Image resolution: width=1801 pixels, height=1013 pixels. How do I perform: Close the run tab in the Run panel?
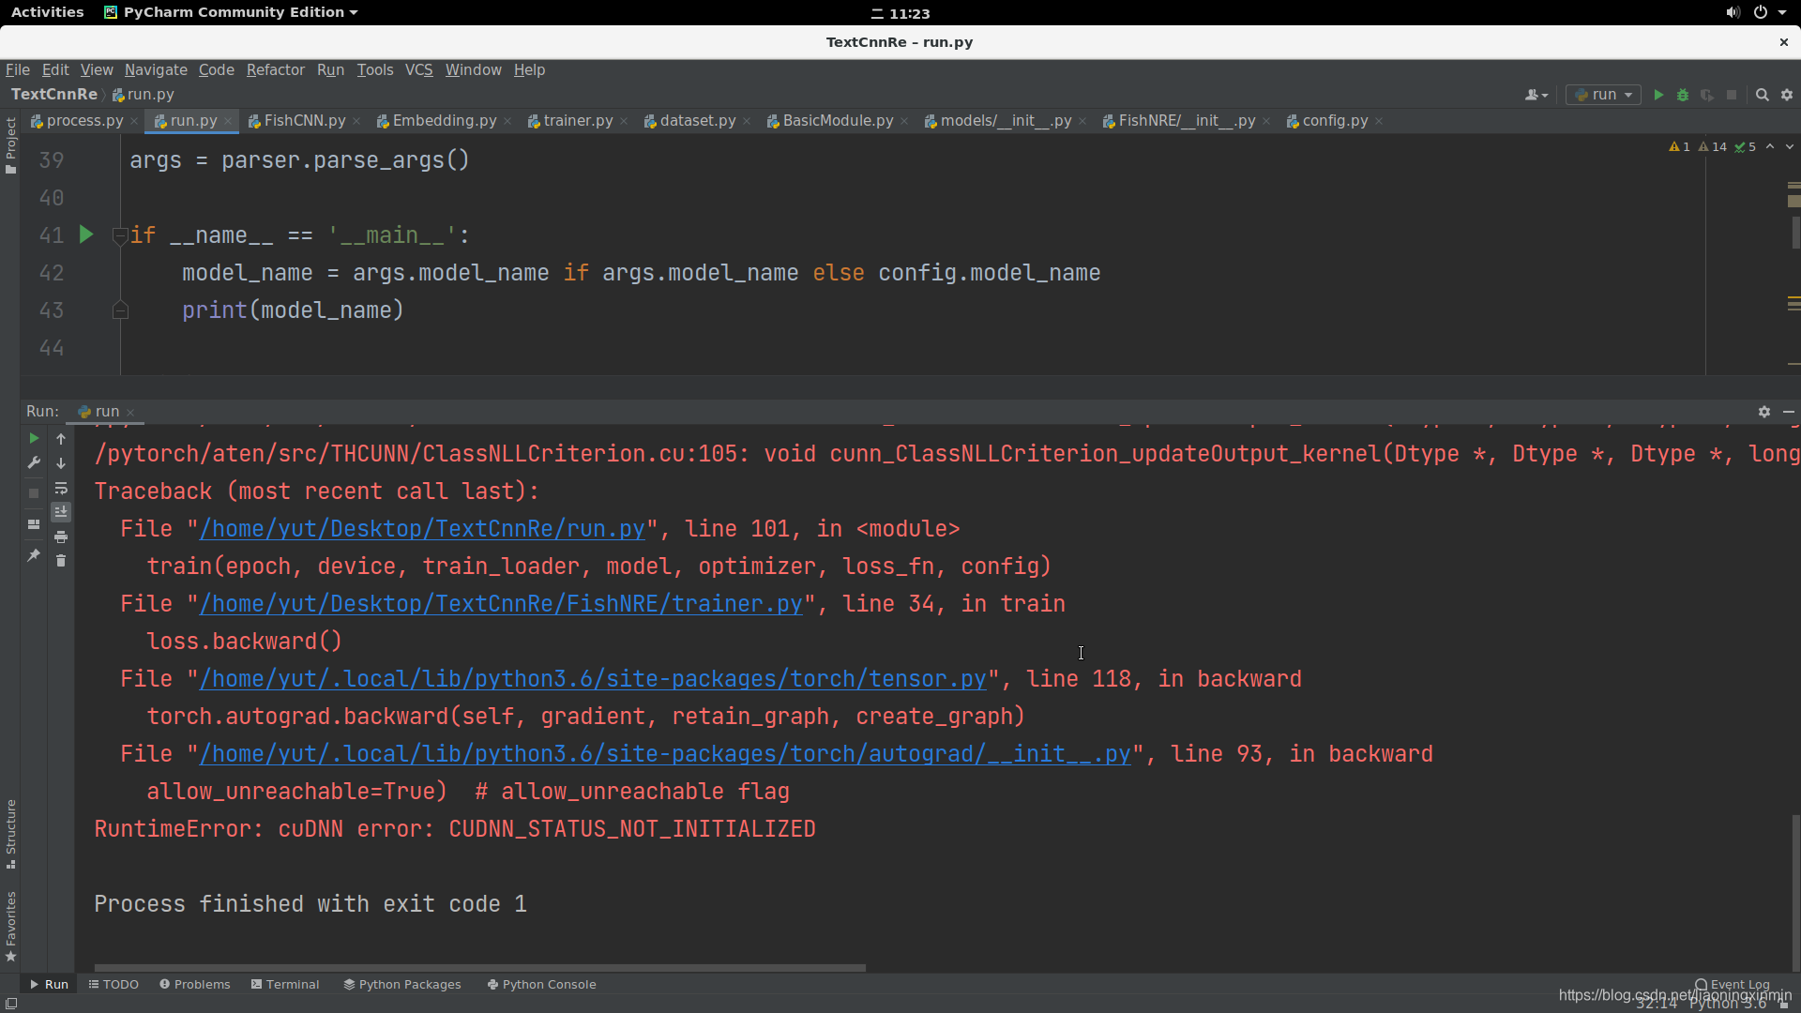(130, 413)
